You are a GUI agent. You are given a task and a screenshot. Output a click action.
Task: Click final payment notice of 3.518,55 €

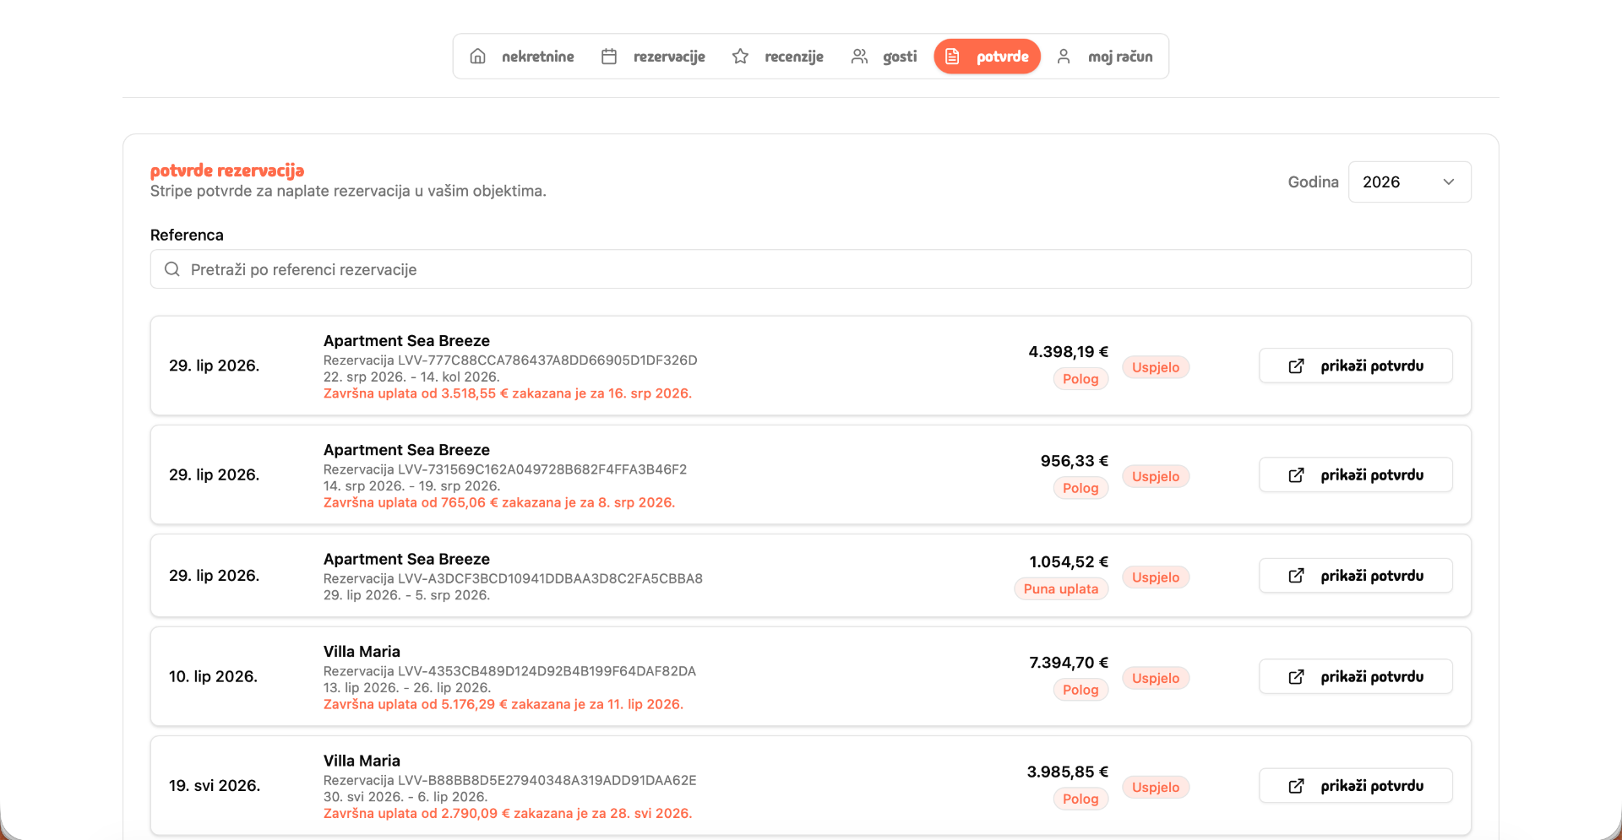pyautogui.click(x=508, y=393)
